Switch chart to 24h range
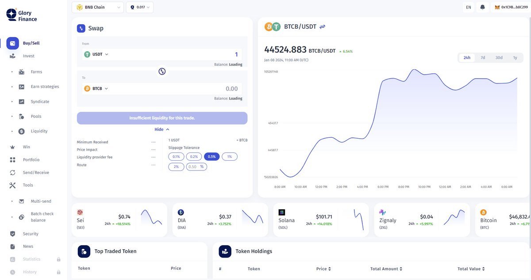 coord(467,58)
